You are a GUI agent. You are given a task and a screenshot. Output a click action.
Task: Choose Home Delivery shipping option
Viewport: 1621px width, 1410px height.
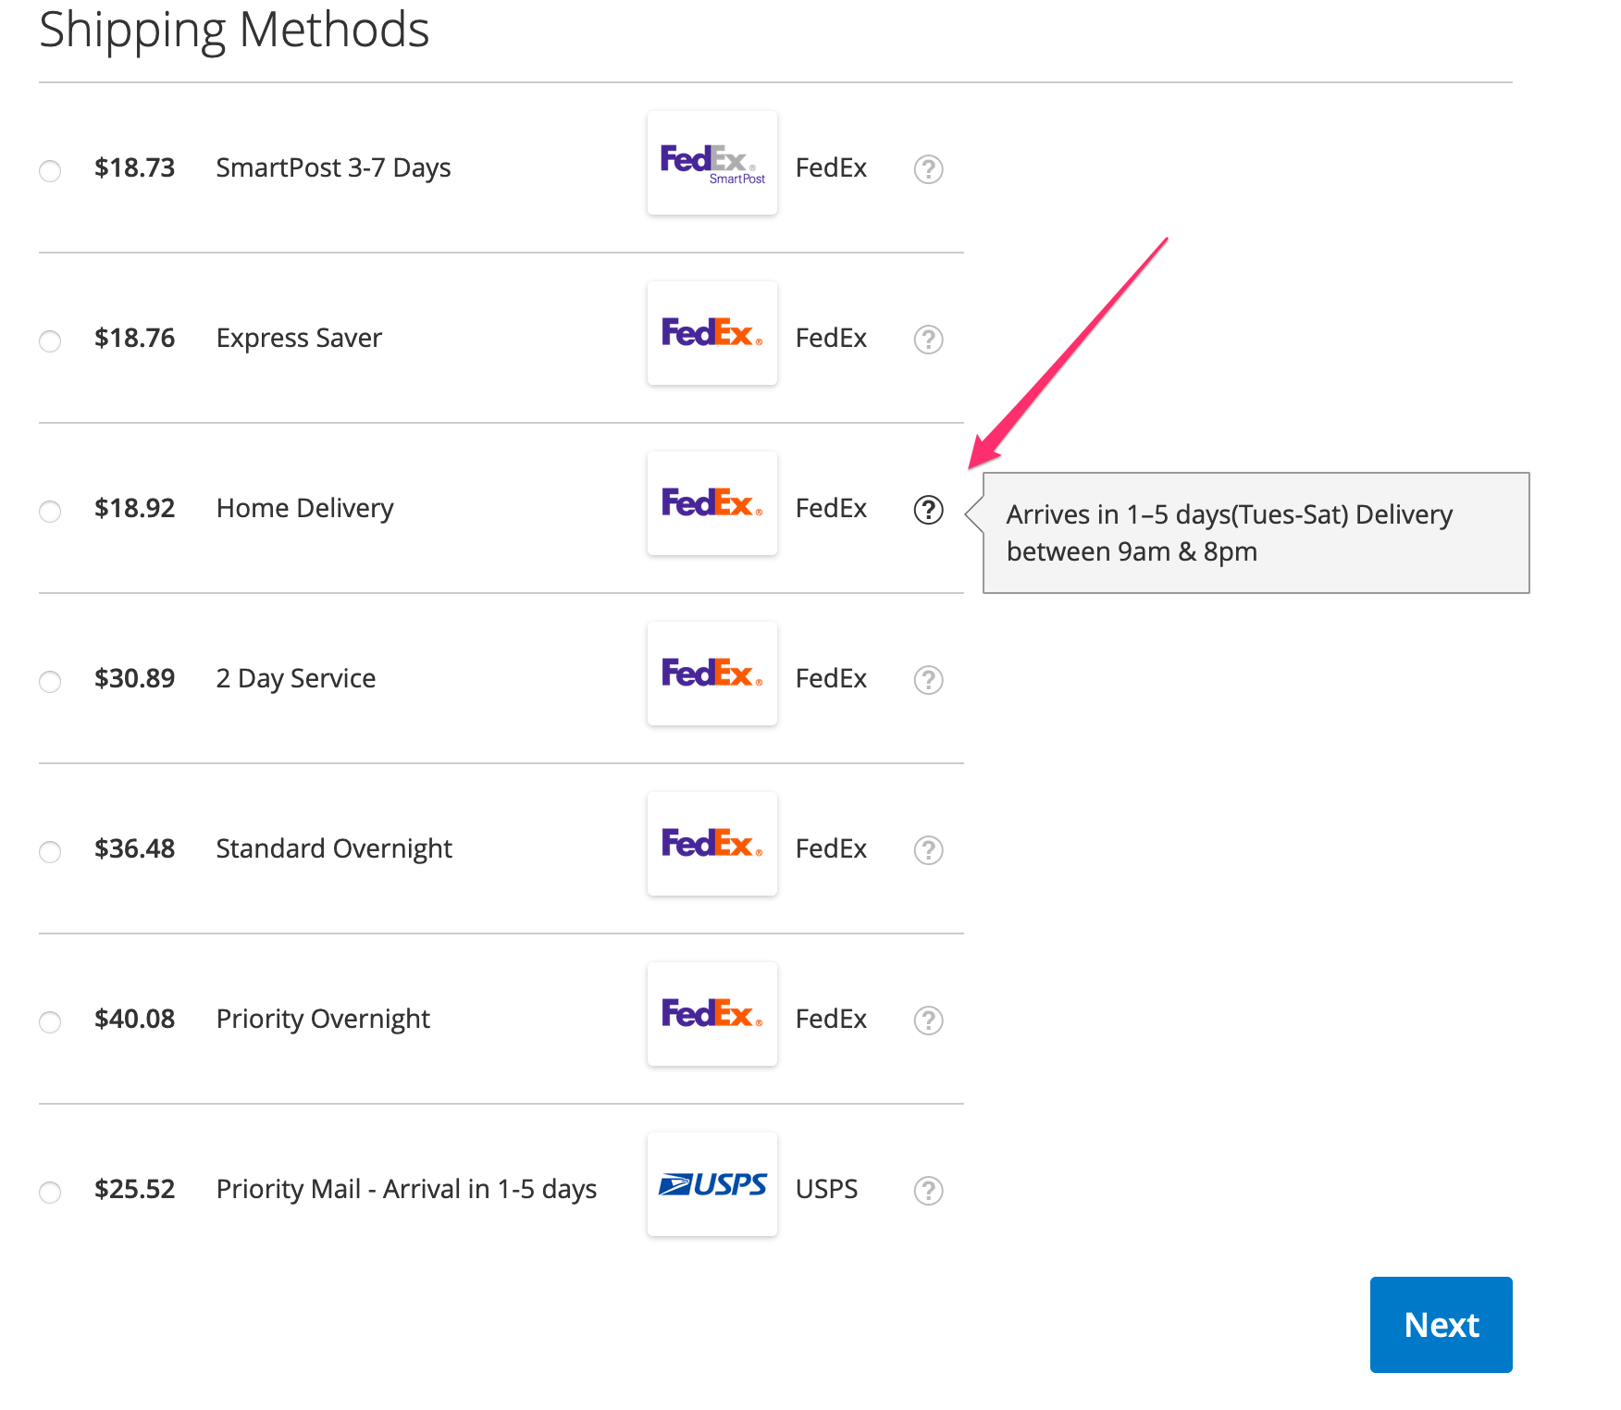click(x=50, y=512)
